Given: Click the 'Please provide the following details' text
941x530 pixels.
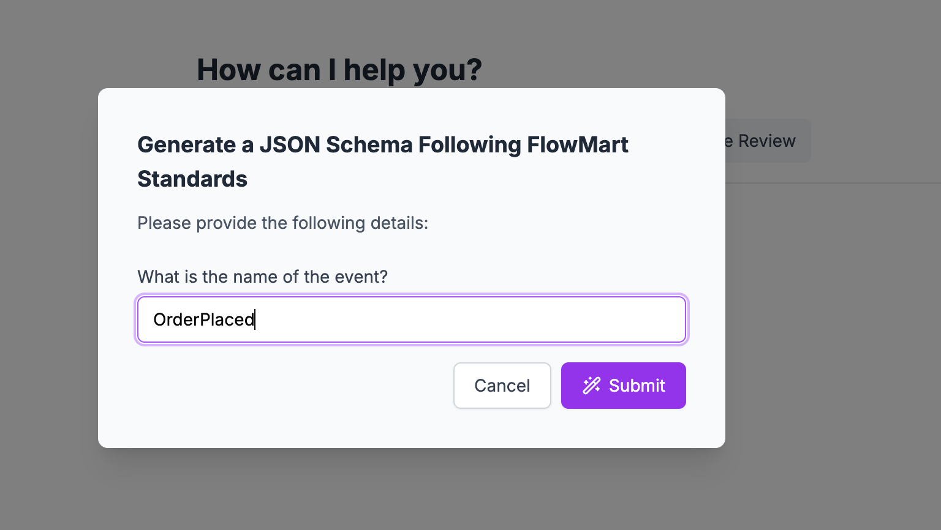Looking at the screenshot, I should [x=282, y=223].
